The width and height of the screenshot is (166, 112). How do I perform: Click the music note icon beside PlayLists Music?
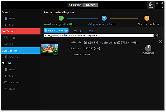pyautogui.click(x=6, y=76)
